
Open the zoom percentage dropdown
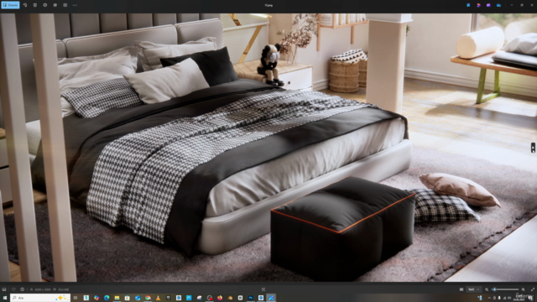point(474,289)
